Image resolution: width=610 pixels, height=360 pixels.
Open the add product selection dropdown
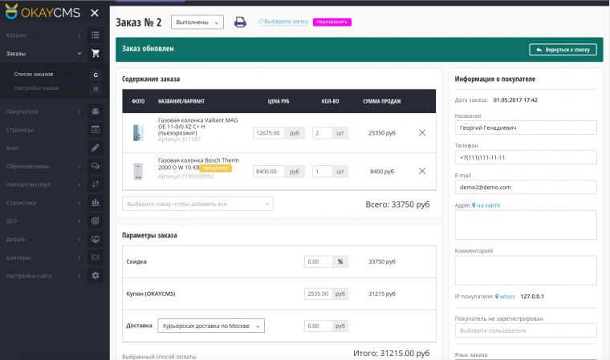197,204
